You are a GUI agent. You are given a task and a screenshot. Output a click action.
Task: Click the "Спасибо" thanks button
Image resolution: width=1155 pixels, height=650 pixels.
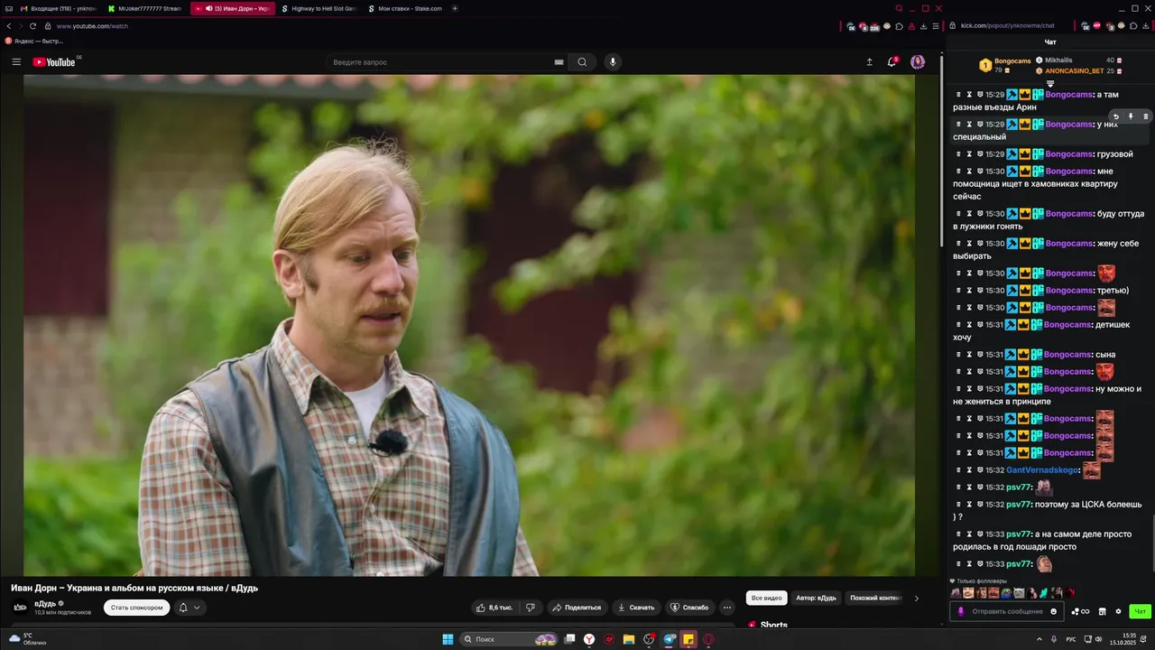point(689,608)
